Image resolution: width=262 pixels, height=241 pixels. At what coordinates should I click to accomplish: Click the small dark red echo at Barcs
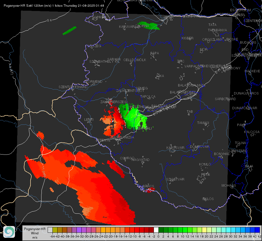pos(150,190)
